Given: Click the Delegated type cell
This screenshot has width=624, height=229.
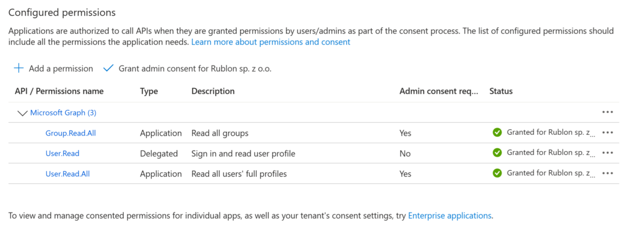Looking at the screenshot, I should [x=159, y=154].
